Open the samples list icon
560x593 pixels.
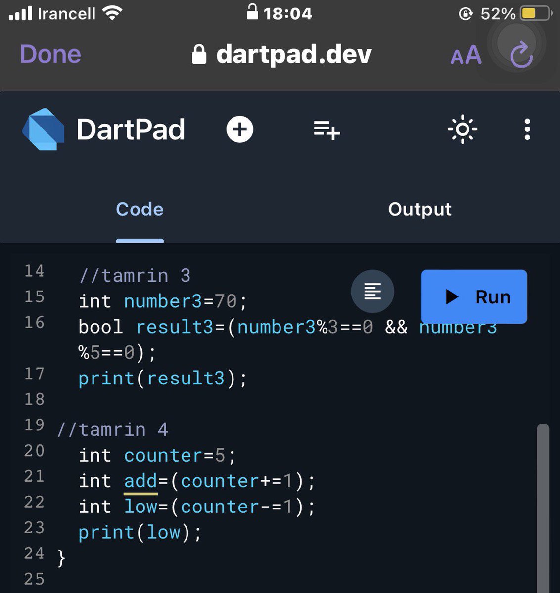point(326,129)
